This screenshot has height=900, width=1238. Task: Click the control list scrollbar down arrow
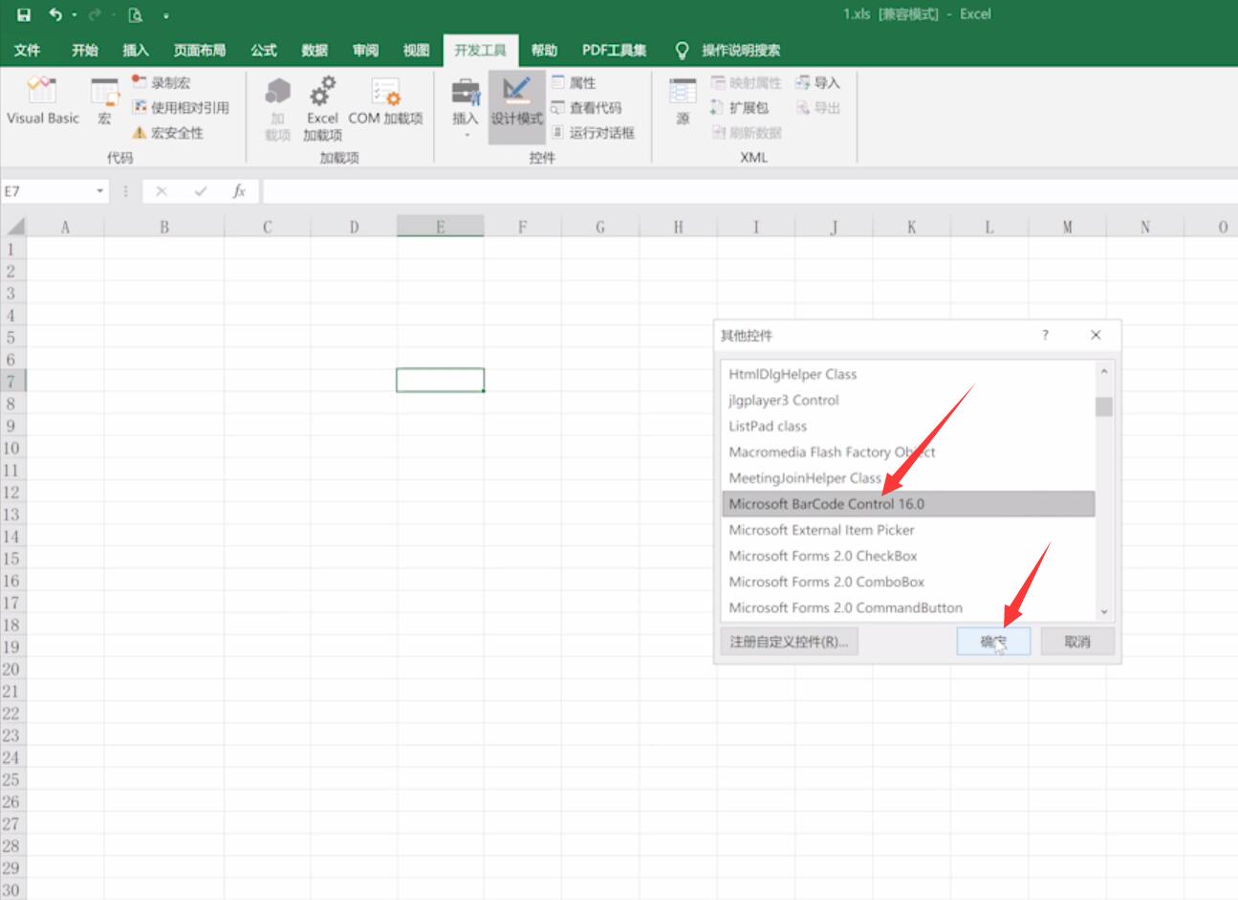tap(1104, 611)
